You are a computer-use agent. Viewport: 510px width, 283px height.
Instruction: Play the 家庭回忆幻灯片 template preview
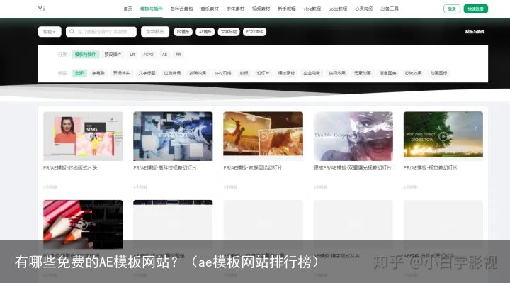click(x=263, y=136)
